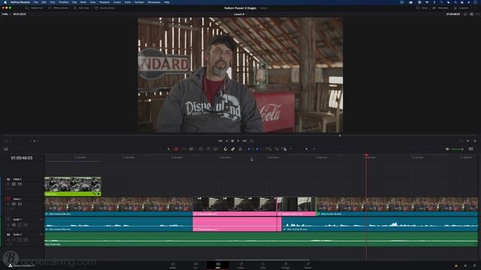The width and height of the screenshot is (481, 270).
Task: Open Timeline View Options icon
Action: pos(6,149)
